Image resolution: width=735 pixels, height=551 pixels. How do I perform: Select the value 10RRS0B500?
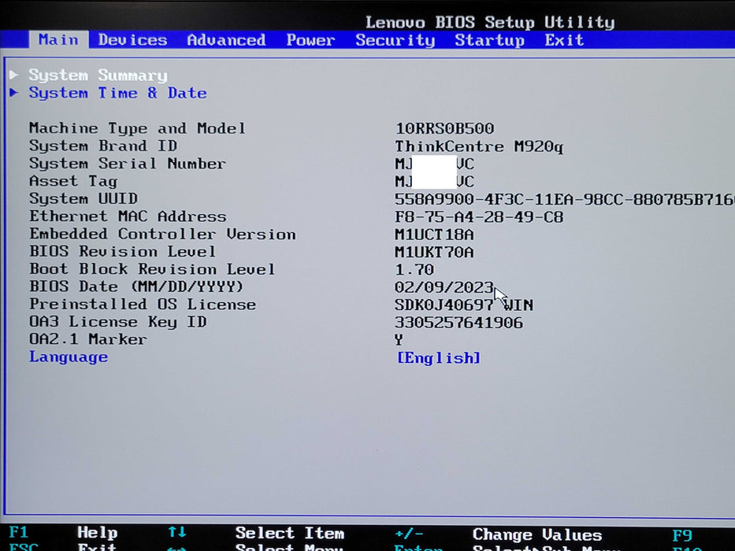(x=444, y=128)
